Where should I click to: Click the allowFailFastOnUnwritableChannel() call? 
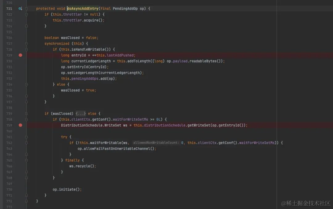pyautogui.click(x=119, y=149)
